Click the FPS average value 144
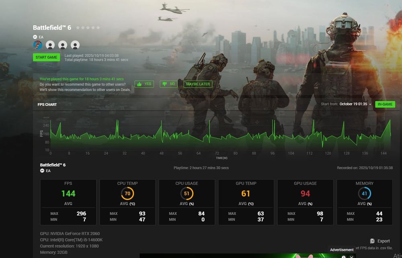This screenshot has width=402, height=258. pyautogui.click(x=68, y=193)
